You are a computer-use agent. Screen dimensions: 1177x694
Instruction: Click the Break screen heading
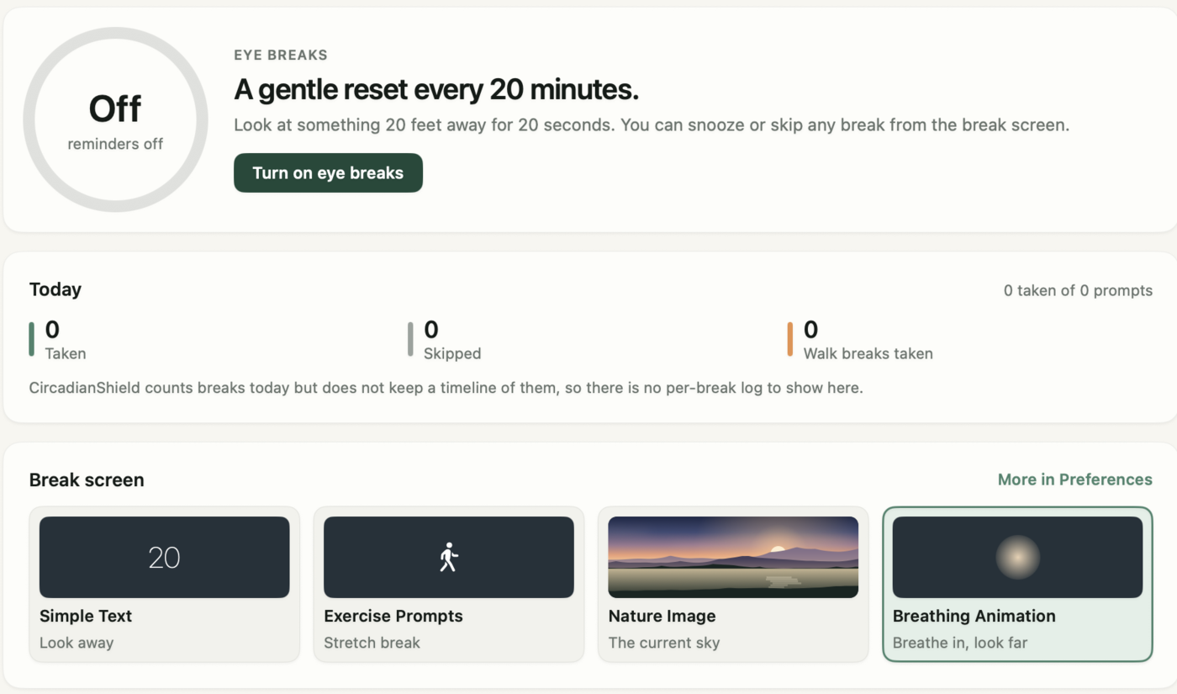pyautogui.click(x=87, y=479)
